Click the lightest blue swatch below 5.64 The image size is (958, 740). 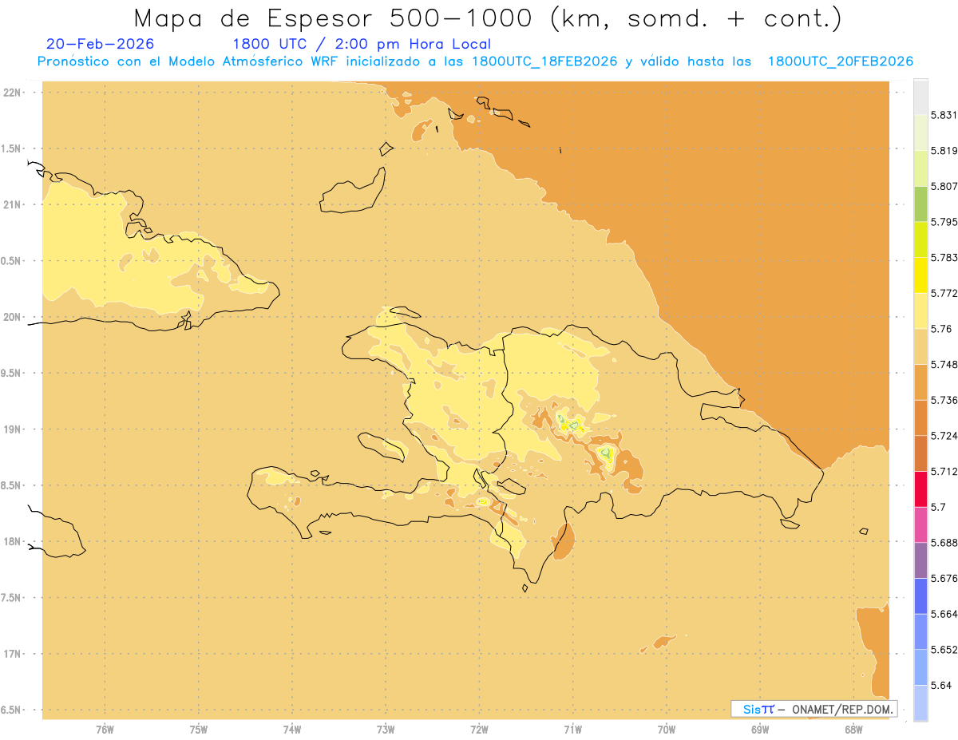click(x=920, y=702)
